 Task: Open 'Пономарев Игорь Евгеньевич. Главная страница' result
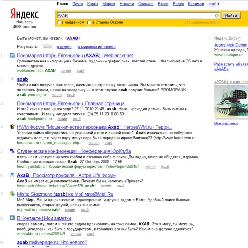coord(71,103)
